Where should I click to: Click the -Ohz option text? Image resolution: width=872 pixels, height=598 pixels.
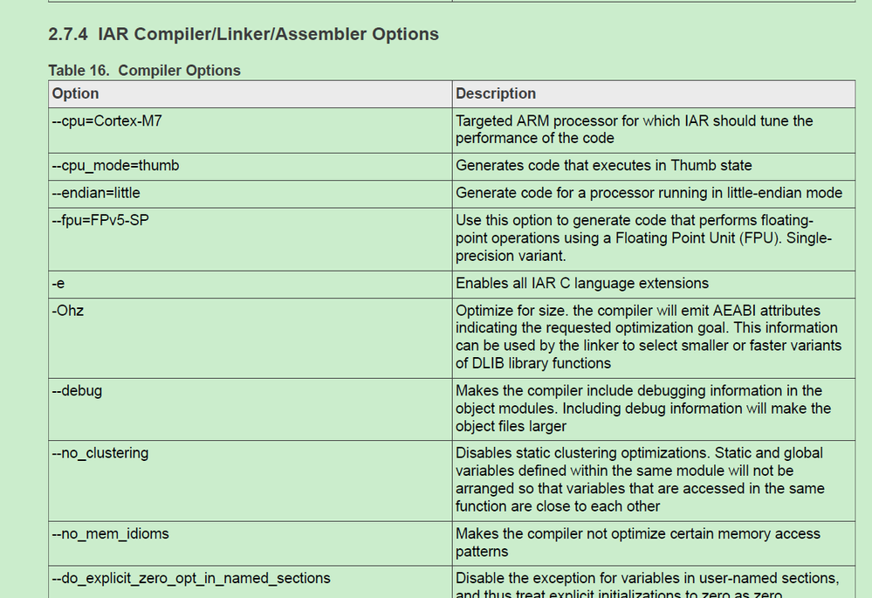(68, 310)
